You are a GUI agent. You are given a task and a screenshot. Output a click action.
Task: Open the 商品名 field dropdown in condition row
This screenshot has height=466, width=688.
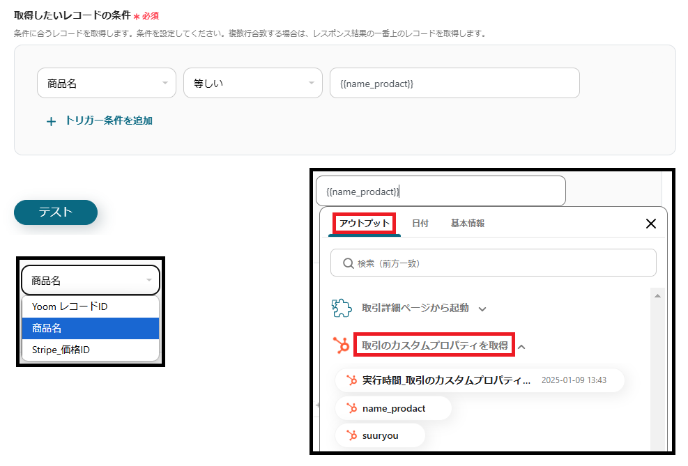pyautogui.click(x=107, y=83)
